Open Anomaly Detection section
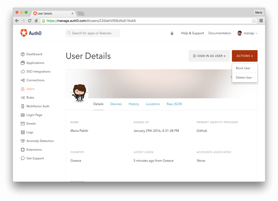This screenshot has width=278, height=201. pyautogui.click(x=40, y=141)
